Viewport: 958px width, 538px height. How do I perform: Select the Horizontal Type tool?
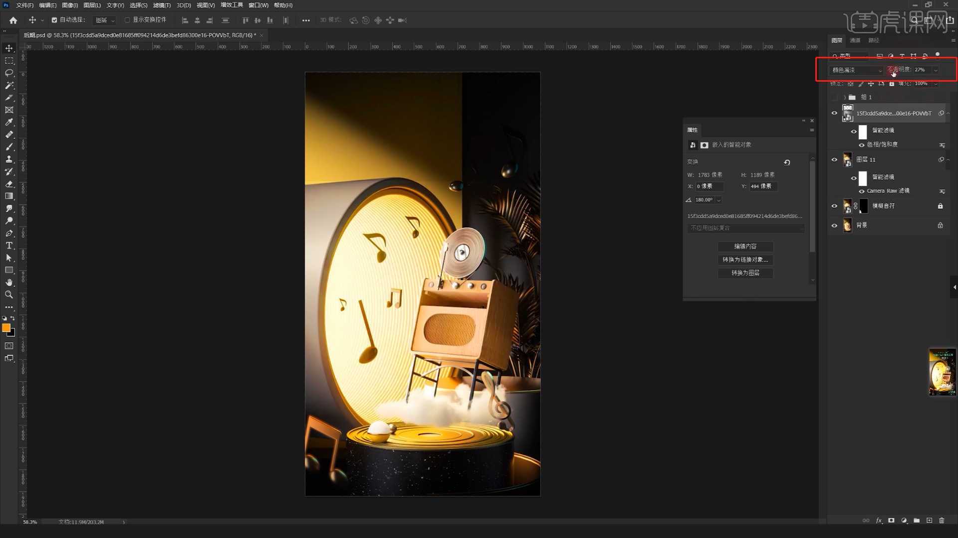[x=9, y=246]
